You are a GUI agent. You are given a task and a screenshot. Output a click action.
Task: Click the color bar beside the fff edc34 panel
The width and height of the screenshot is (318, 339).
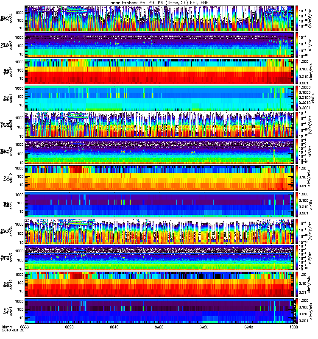pyautogui.click(x=297, y=231)
